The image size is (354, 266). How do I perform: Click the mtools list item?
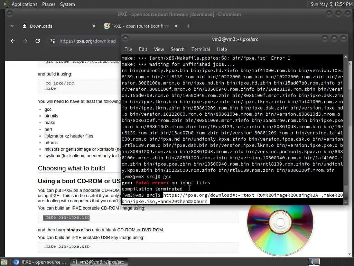(x=51, y=143)
